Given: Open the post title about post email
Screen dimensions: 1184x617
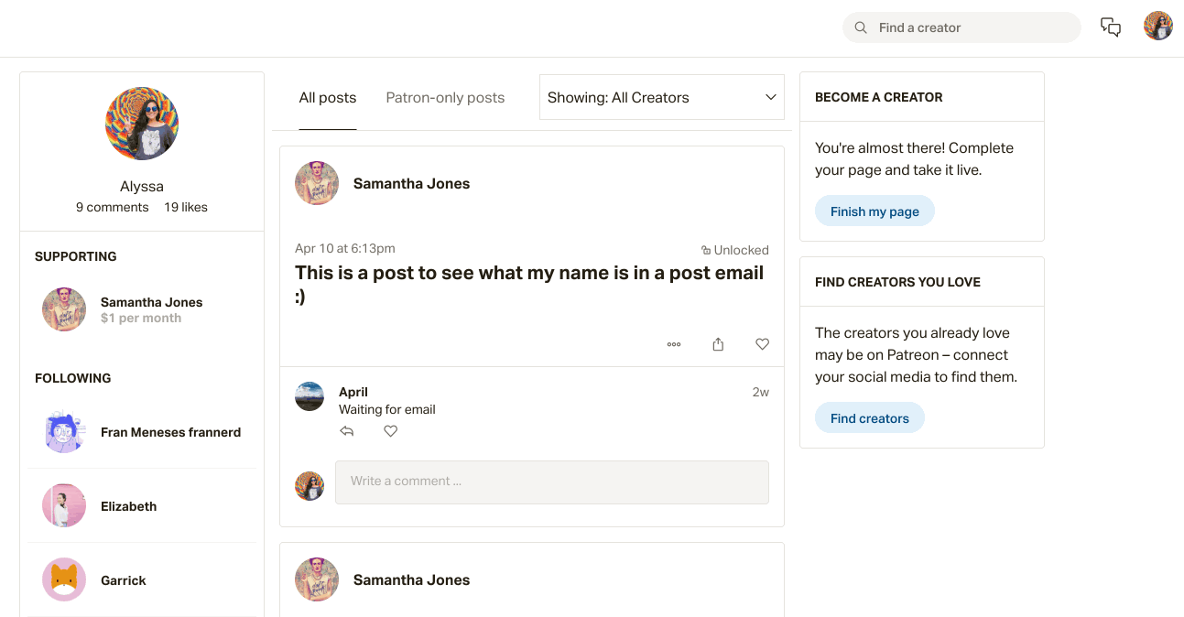Looking at the screenshot, I should (x=529, y=285).
